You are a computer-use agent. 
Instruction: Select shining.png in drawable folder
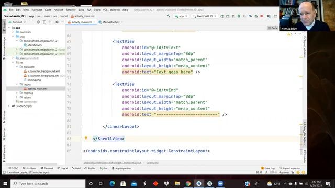tap(32, 80)
